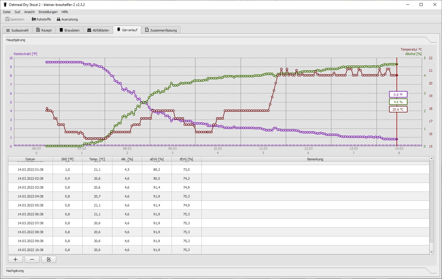This screenshot has height=279, width=442.
Task: Switch to the Sudauswahl tab
Action: pyautogui.click(x=17, y=30)
